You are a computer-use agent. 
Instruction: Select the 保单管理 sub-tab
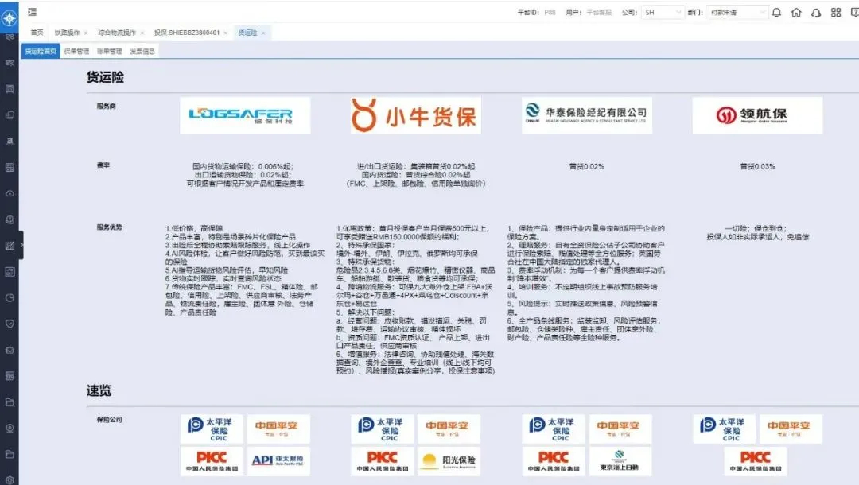click(76, 51)
